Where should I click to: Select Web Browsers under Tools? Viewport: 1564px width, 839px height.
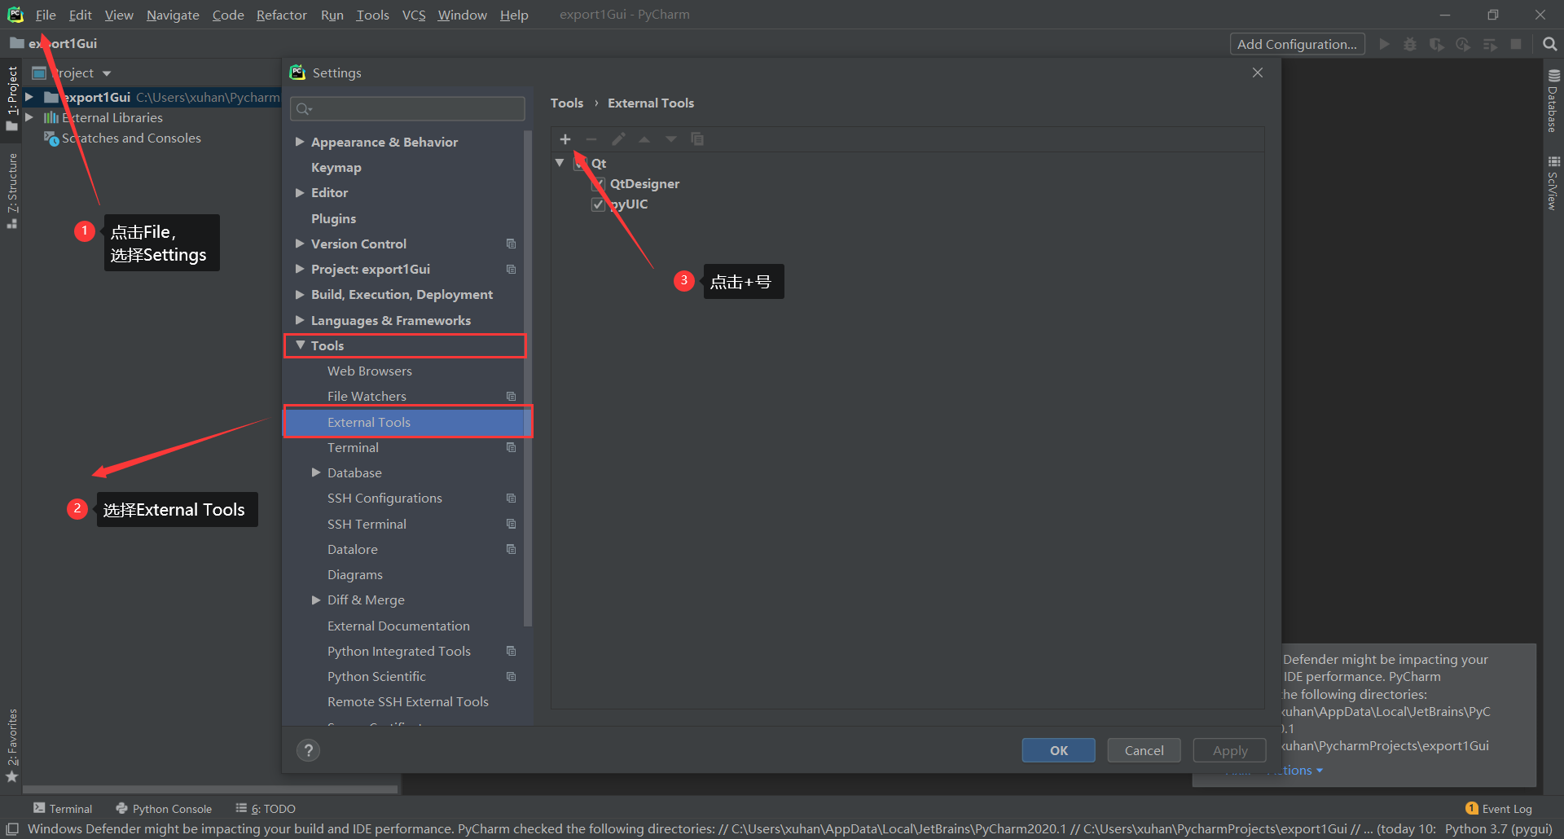(x=369, y=371)
